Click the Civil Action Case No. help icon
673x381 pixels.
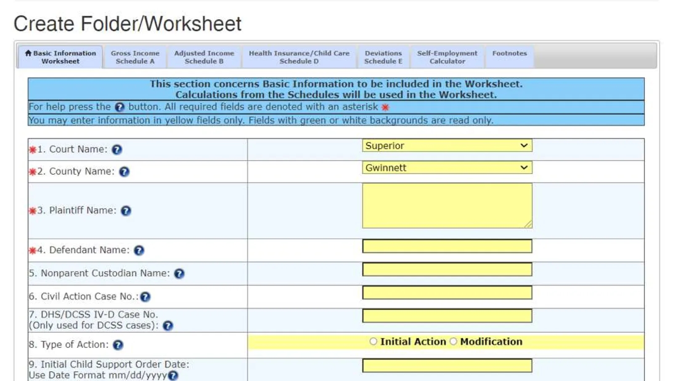click(145, 297)
